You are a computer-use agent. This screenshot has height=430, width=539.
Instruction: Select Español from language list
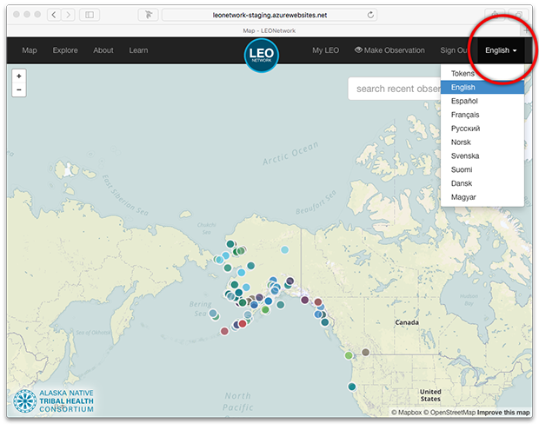tap(464, 102)
